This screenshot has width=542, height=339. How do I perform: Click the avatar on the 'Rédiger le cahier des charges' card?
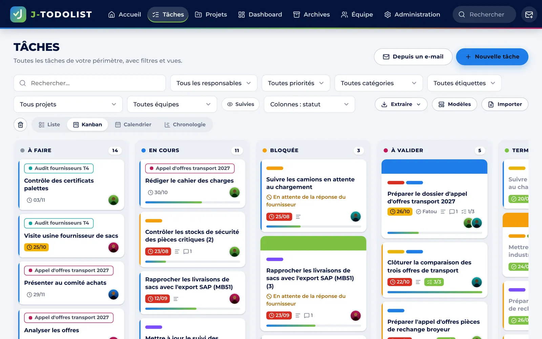235,193
